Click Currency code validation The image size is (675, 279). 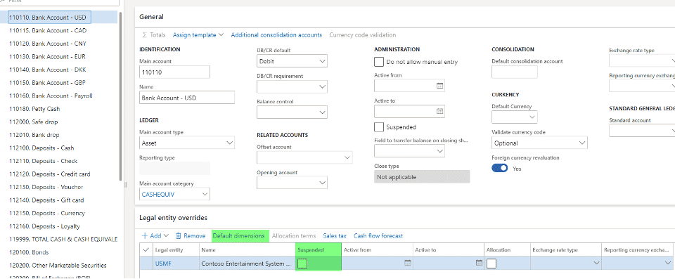click(363, 35)
